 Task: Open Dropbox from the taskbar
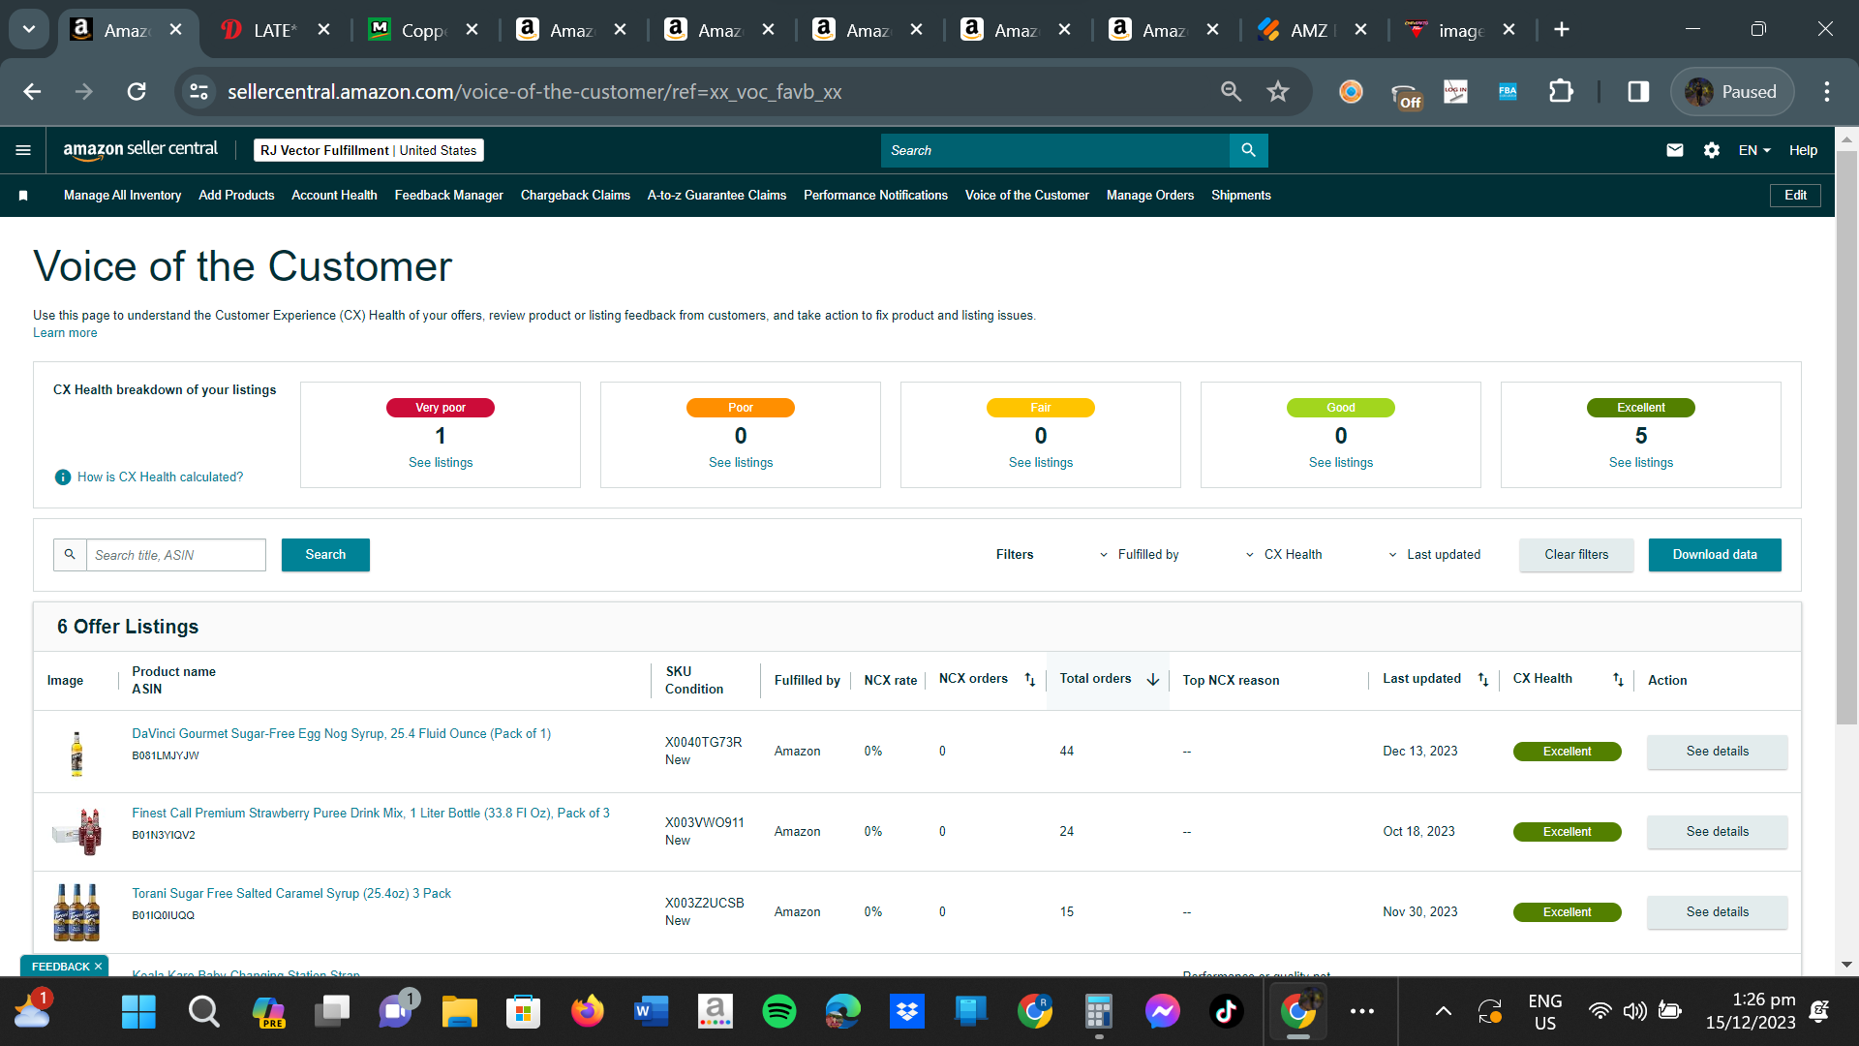[907, 1012]
